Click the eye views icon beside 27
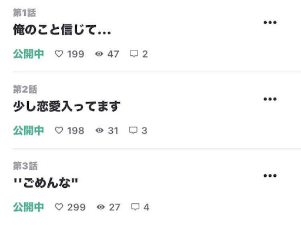This screenshot has width=301, height=225. pos(101,207)
